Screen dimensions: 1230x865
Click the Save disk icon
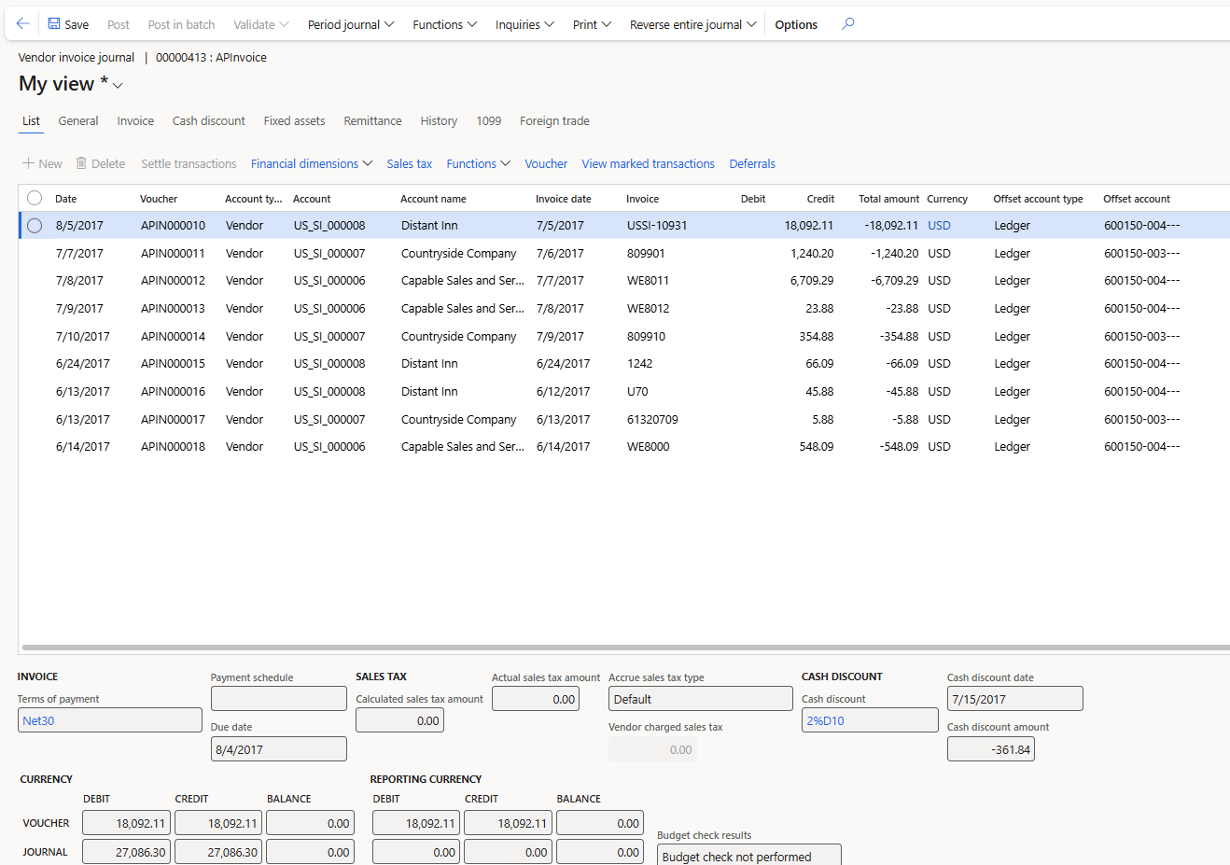(54, 24)
